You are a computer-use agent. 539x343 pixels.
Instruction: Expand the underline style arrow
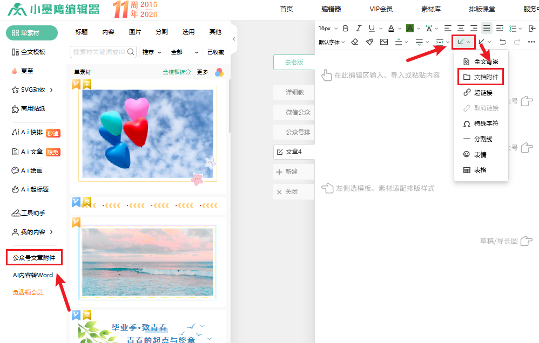(x=381, y=29)
